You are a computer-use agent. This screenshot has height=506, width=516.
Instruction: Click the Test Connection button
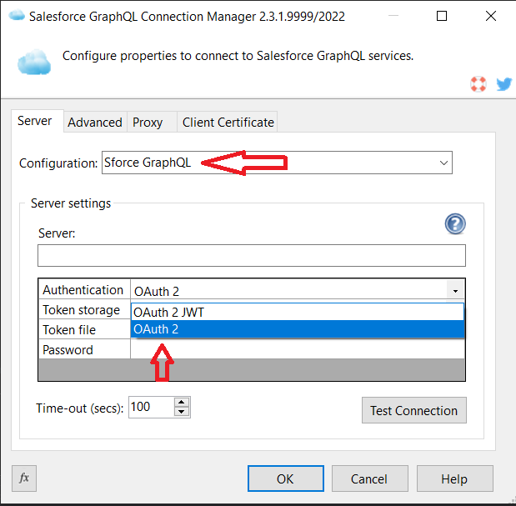click(413, 410)
